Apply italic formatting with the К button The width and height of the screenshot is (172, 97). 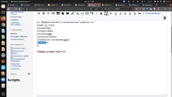click(48, 13)
